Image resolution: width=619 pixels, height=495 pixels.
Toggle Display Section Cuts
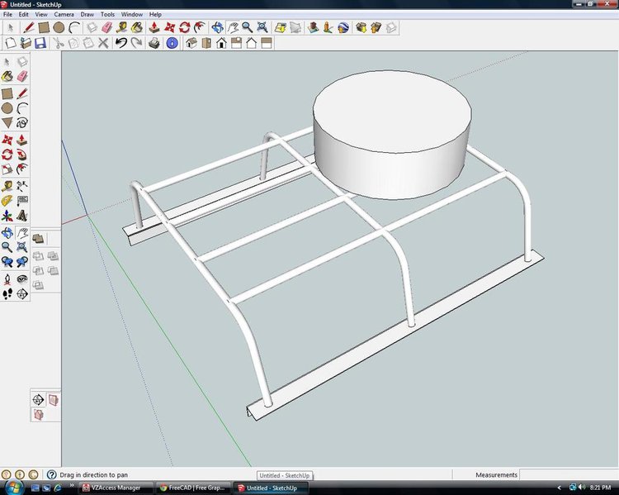38,415
